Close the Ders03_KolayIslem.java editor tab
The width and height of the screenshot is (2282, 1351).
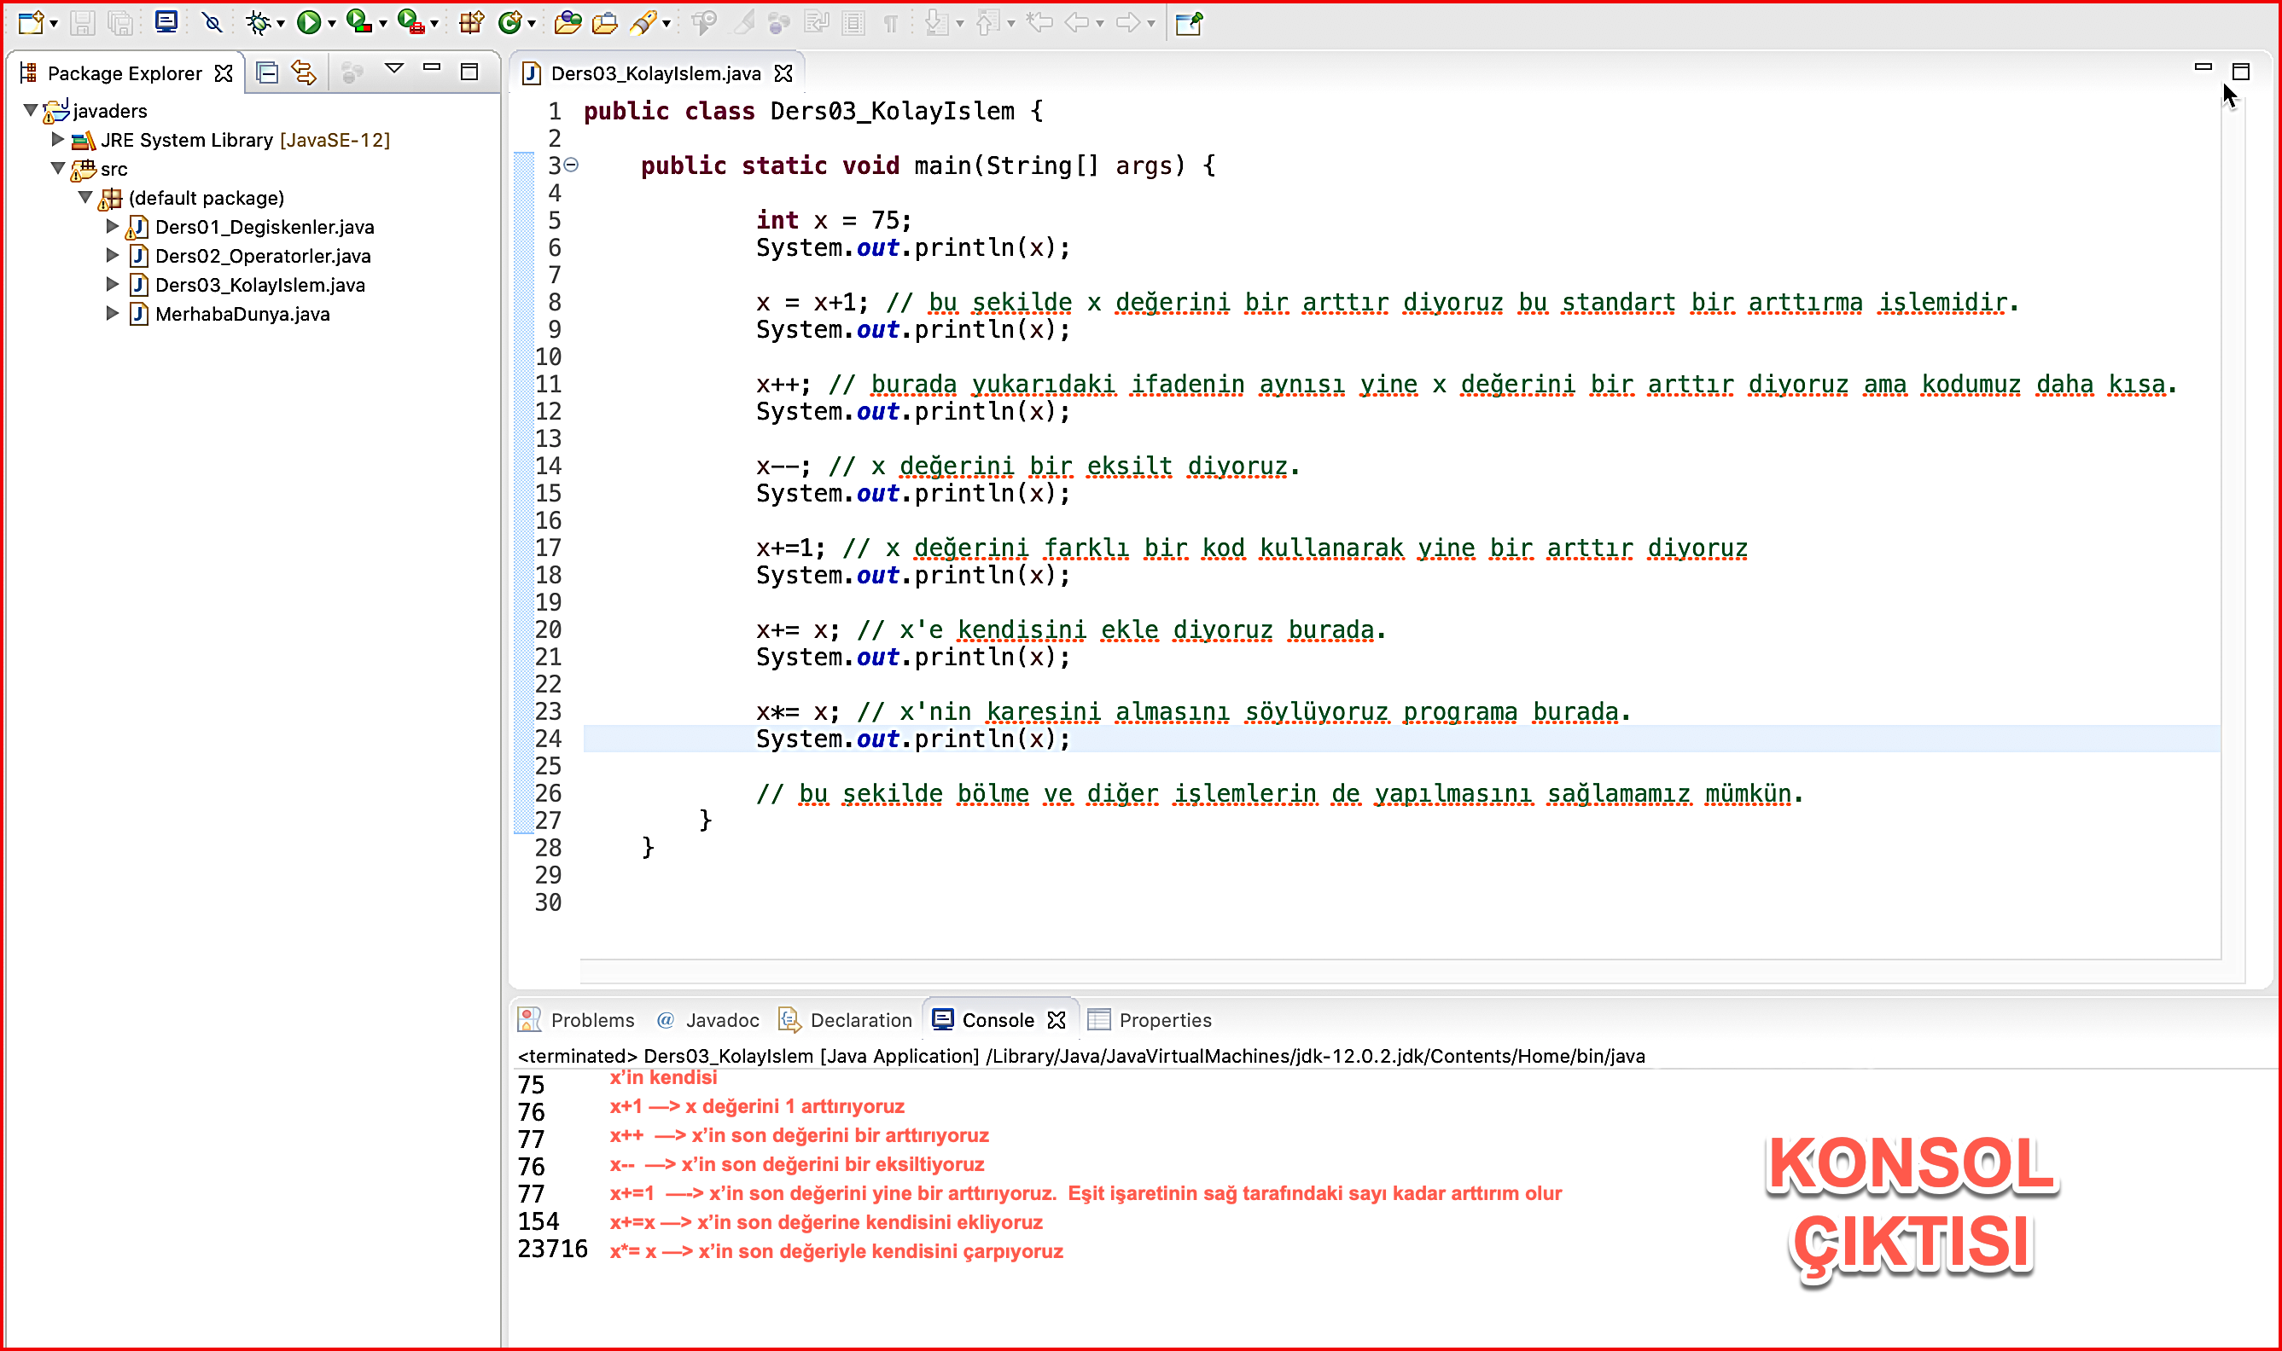[x=783, y=72]
